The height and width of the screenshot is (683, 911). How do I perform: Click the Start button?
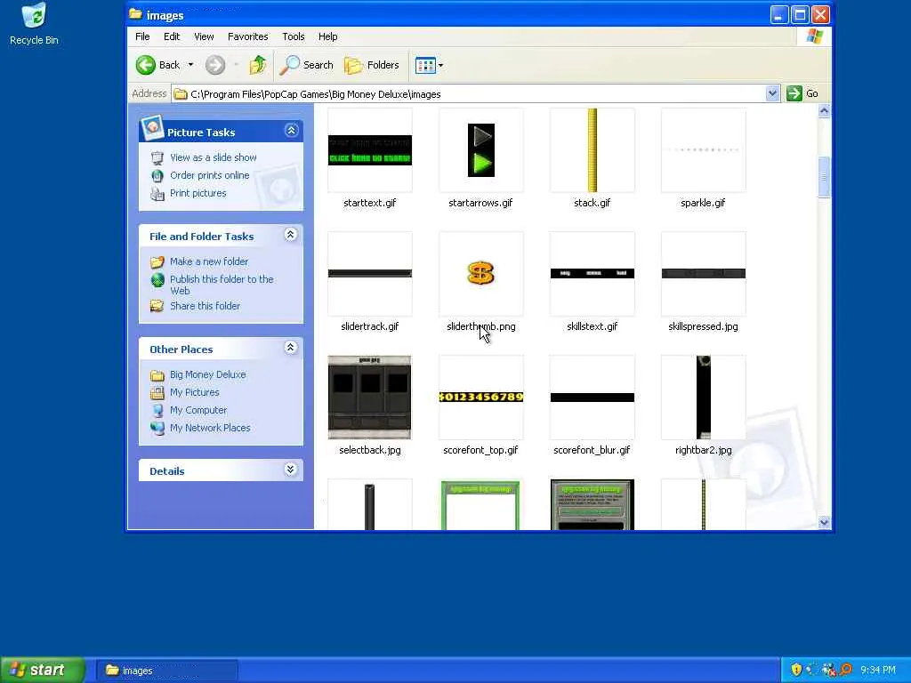click(43, 671)
